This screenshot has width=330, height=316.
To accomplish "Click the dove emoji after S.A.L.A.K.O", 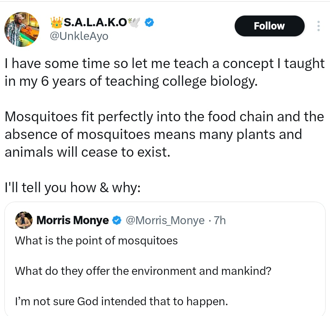I will (x=134, y=22).
